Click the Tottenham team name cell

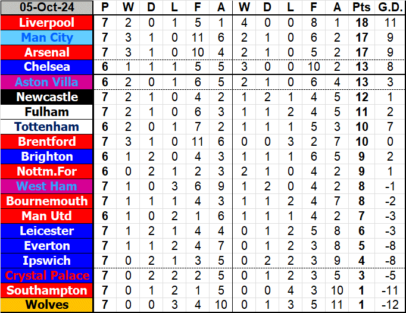(x=47, y=127)
